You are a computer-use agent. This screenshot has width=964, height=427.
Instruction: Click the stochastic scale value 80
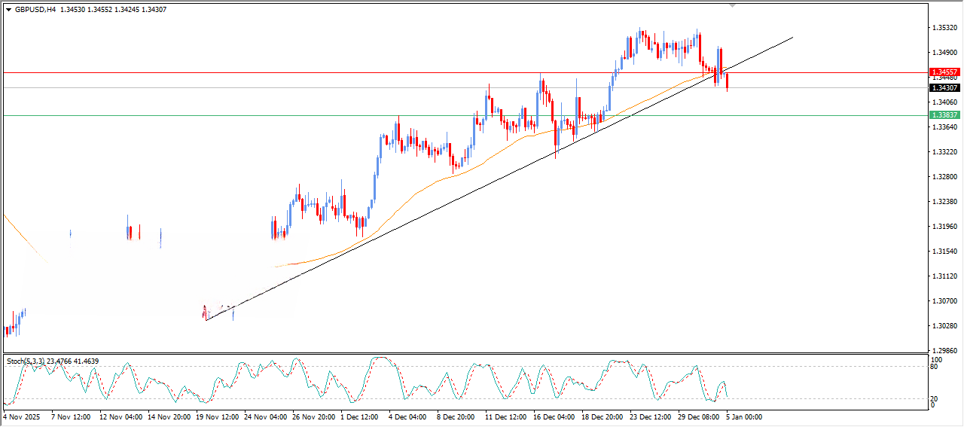point(935,368)
